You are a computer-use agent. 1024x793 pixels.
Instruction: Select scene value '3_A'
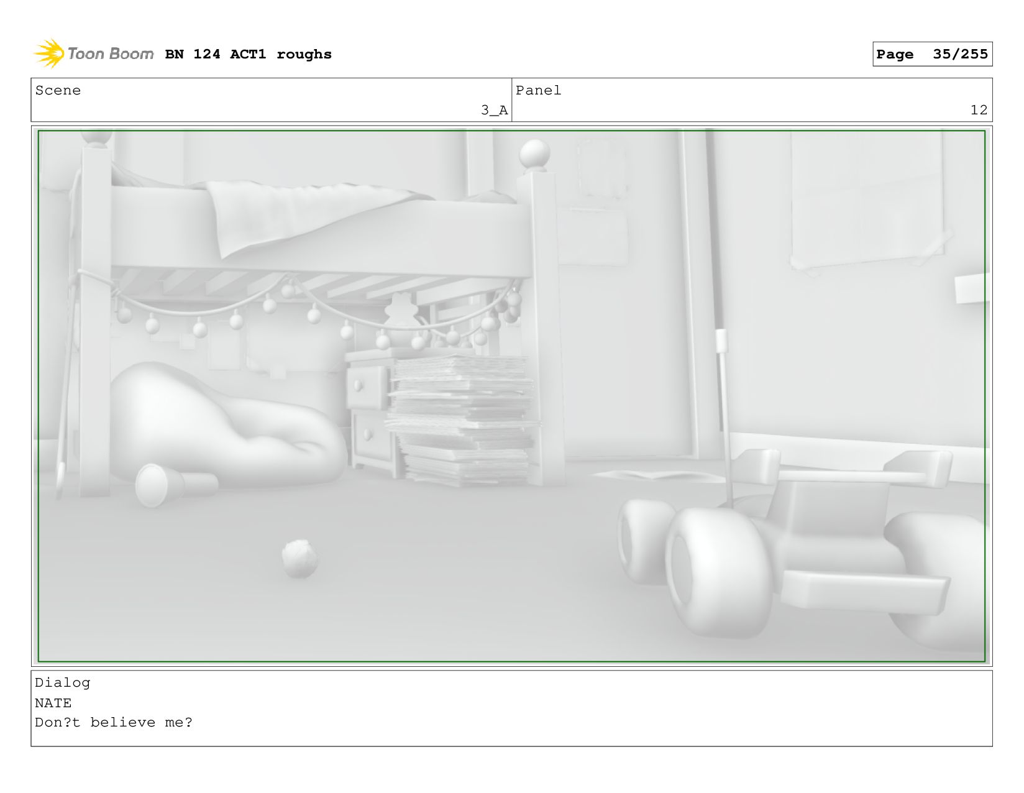494,110
